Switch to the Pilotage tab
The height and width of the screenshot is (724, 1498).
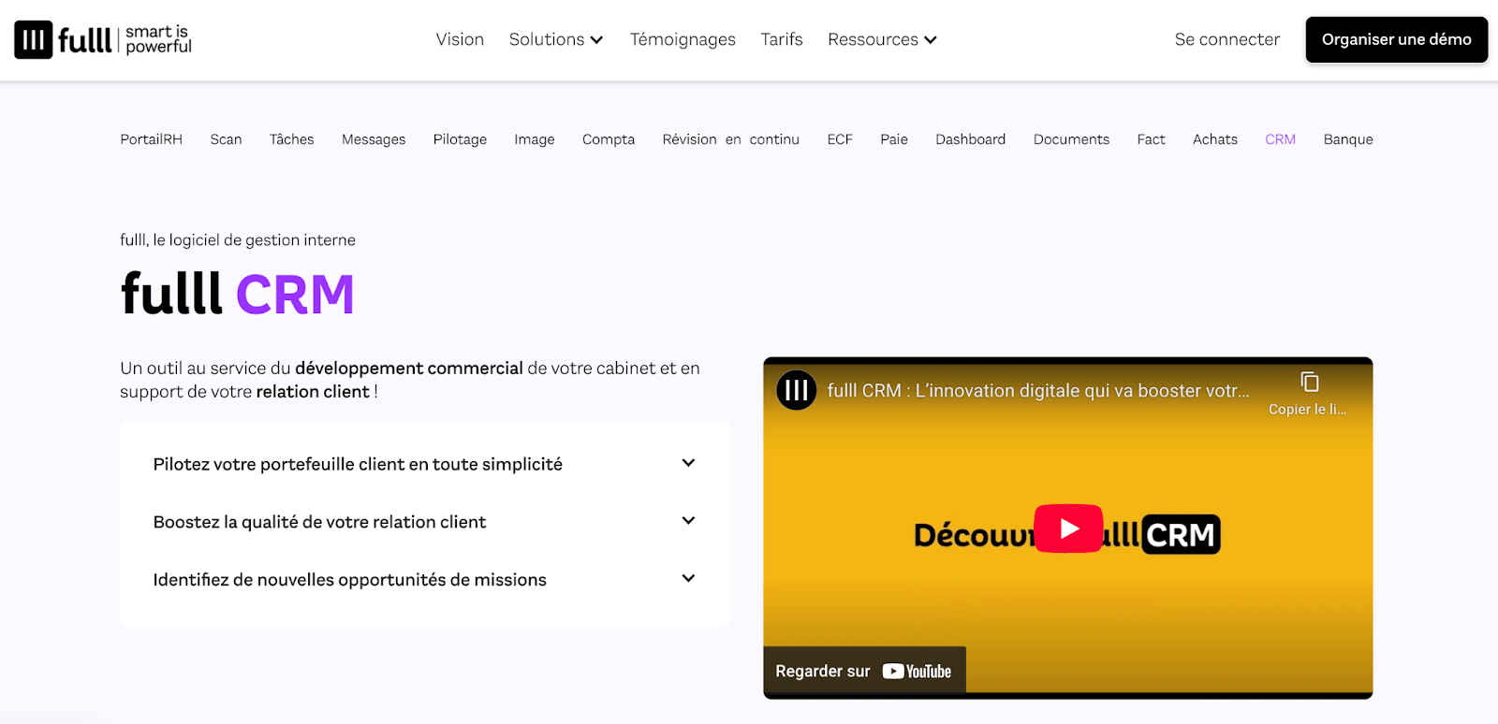[x=460, y=139]
